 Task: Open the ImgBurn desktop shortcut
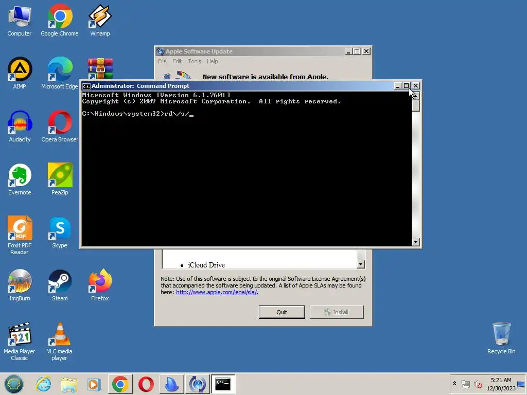[x=20, y=285]
